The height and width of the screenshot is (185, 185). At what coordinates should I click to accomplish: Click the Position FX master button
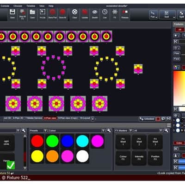point(155,158)
